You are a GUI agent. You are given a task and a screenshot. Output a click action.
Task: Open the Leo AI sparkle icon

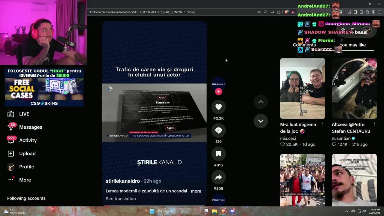[x=367, y=12]
